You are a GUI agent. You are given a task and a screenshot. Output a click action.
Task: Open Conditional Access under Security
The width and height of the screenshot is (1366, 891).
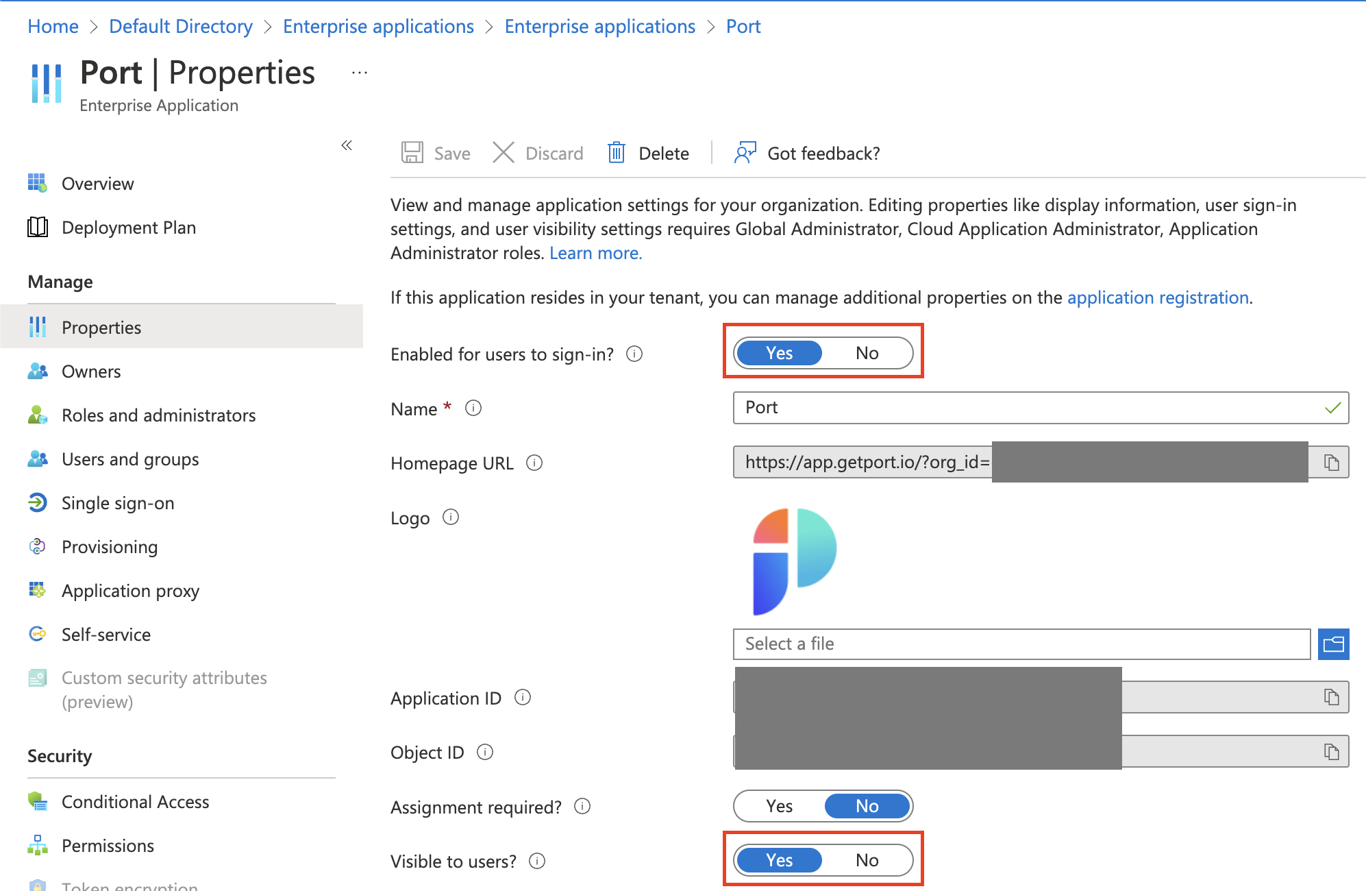click(135, 802)
